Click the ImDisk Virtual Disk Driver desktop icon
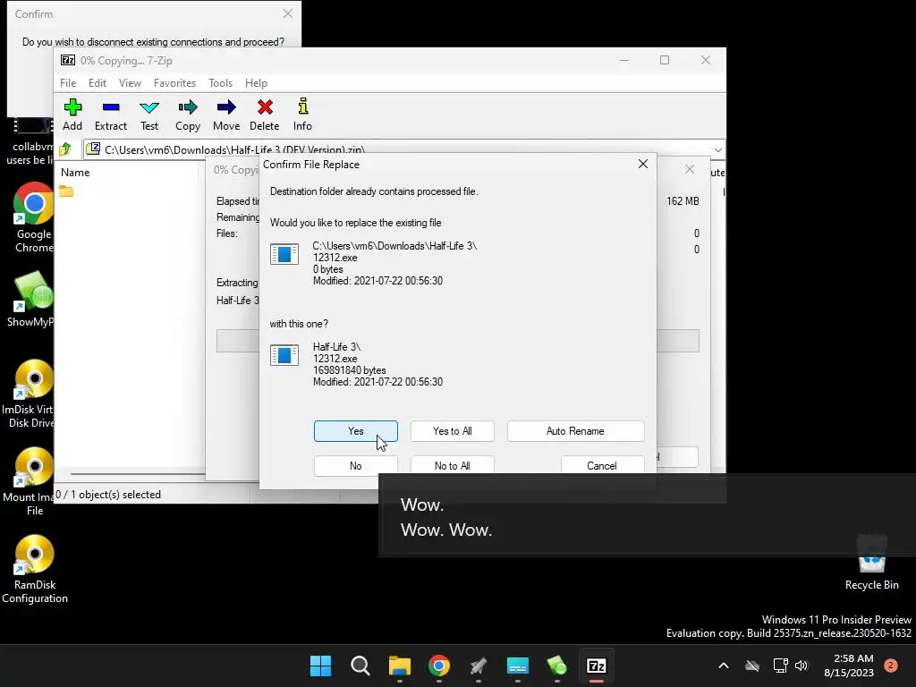The image size is (916, 687). [x=30, y=394]
